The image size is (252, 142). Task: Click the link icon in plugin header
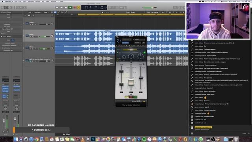click(143, 43)
